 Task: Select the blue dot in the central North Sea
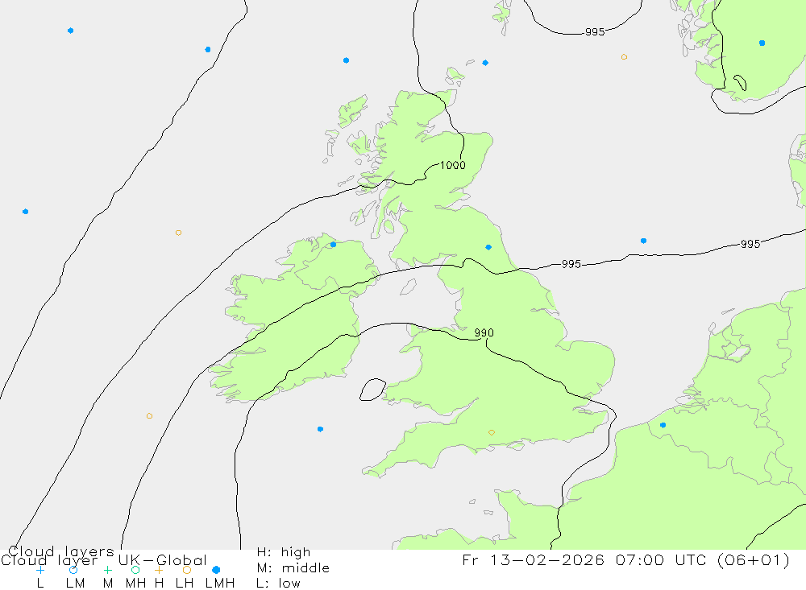pyautogui.click(x=643, y=241)
